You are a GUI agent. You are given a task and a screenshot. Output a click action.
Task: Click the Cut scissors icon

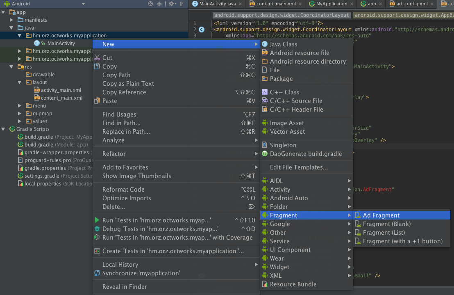pyautogui.click(x=97, y=58)
